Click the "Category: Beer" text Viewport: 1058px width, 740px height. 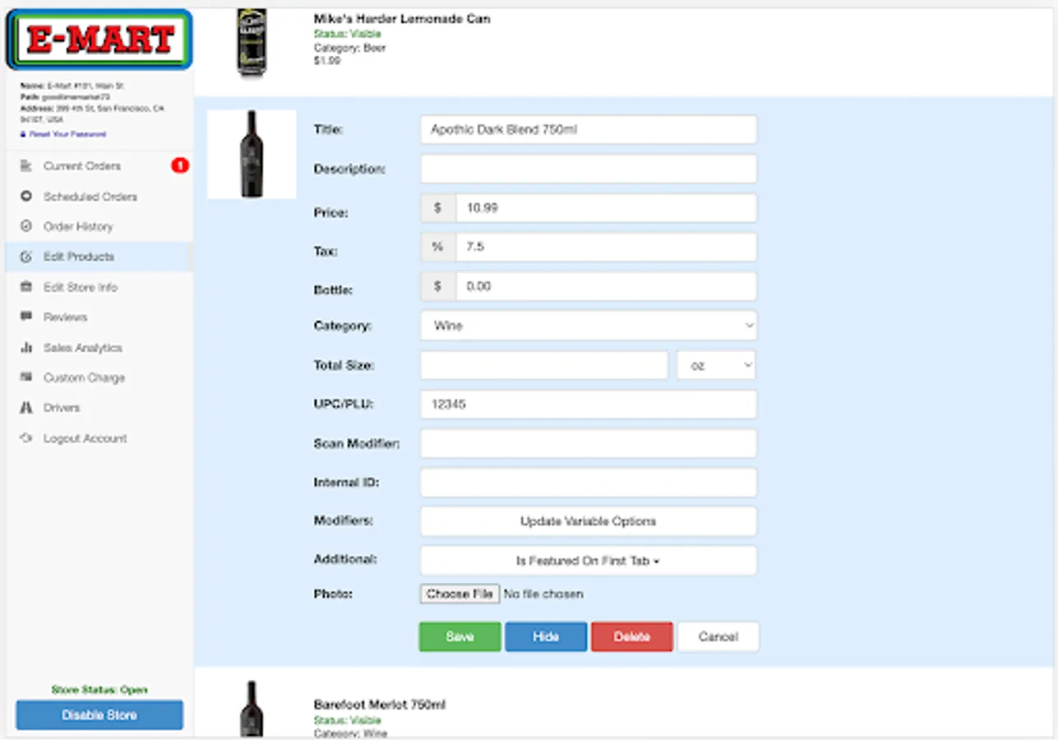pos(349,48)
